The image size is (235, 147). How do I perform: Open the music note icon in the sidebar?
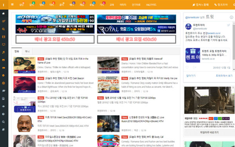pyautogui.click(x=4, y=52)
